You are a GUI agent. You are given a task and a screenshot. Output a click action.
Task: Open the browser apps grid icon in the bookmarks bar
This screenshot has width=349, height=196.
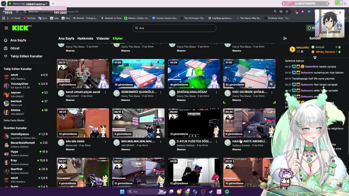(x=4, y=18)
